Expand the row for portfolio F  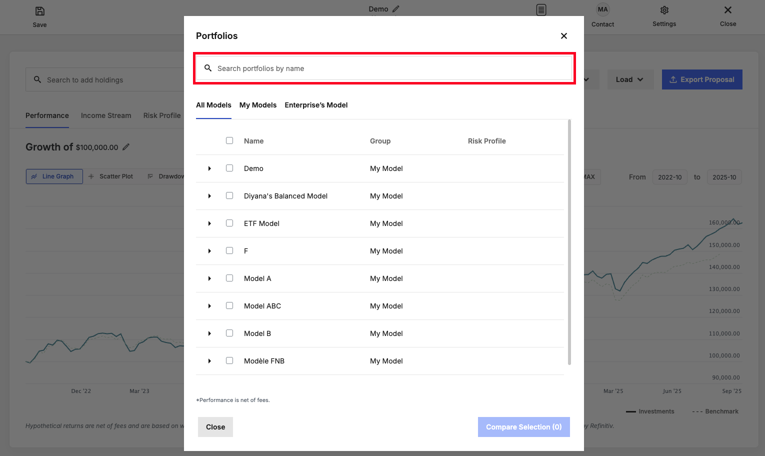209,251
